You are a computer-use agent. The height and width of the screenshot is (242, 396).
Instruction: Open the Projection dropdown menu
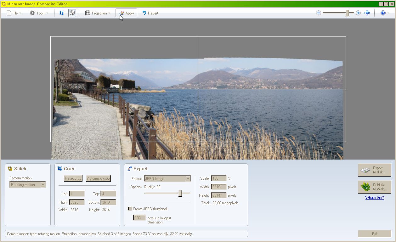pyautogui.click(x=98, y=13)
